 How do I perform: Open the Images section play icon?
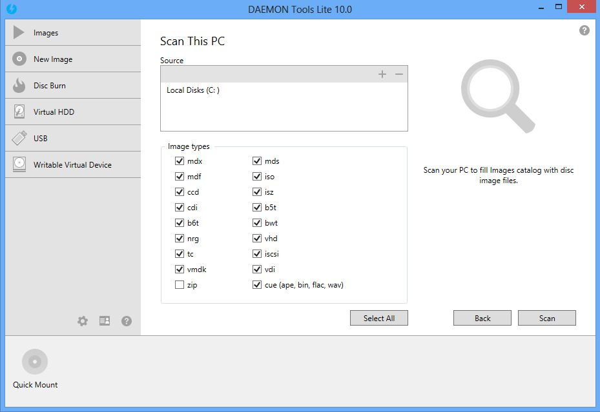tap(19, 33)
